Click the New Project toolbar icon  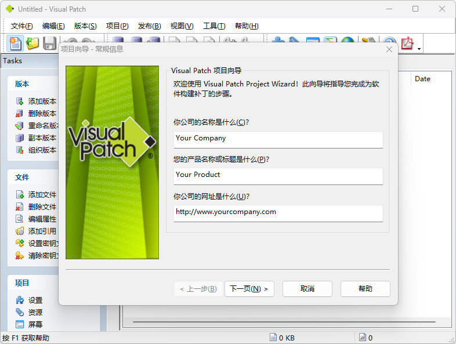[x=15, y=44]
